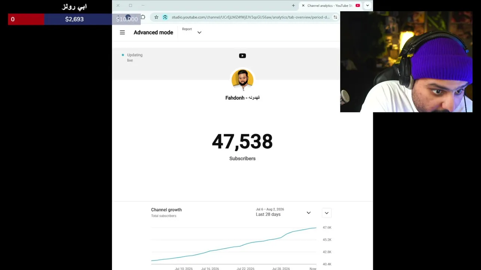Click the $2,693 amount in the overlay bar

click(74, 19)
